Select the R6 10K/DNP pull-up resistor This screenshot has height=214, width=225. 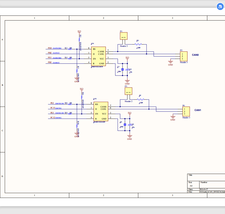82,97
